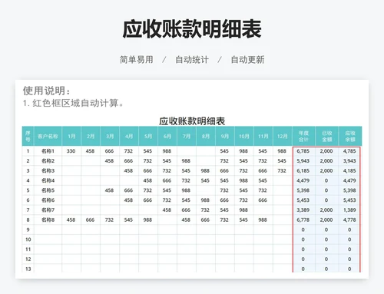Click the 6,185 annual total cell
The image size is (384, 294).
coord(303,170)
